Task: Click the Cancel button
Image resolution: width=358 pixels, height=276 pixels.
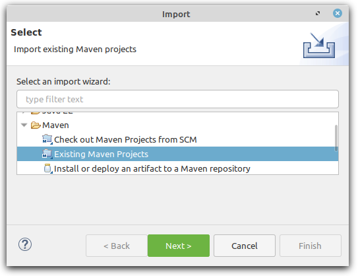Action: [245, 246]
